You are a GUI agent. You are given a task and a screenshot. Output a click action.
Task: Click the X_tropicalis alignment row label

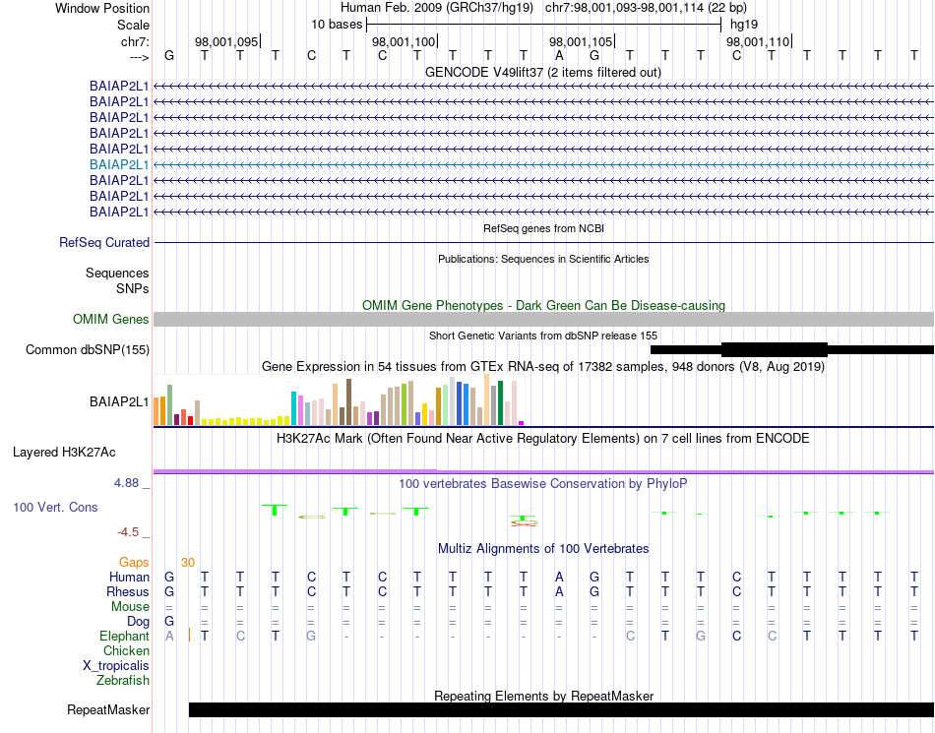click(x=116, y=666)
